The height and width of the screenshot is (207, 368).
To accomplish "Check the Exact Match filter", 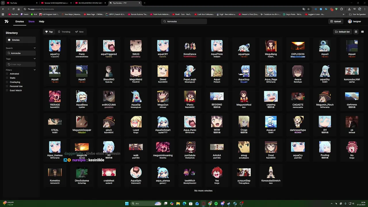I will [x=7, y=91].
